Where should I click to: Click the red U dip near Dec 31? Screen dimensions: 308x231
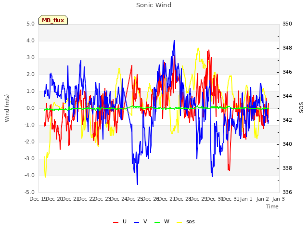point(229,170)
